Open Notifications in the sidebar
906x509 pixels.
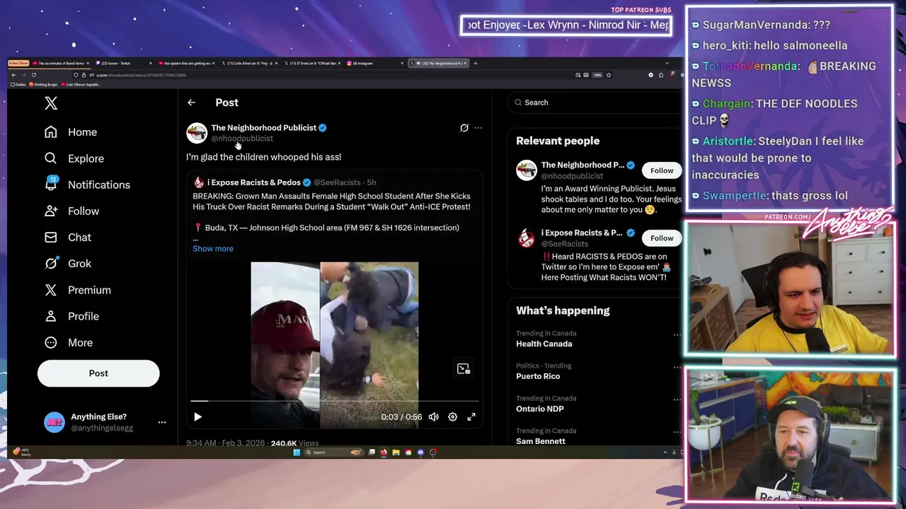coord(86,185)
